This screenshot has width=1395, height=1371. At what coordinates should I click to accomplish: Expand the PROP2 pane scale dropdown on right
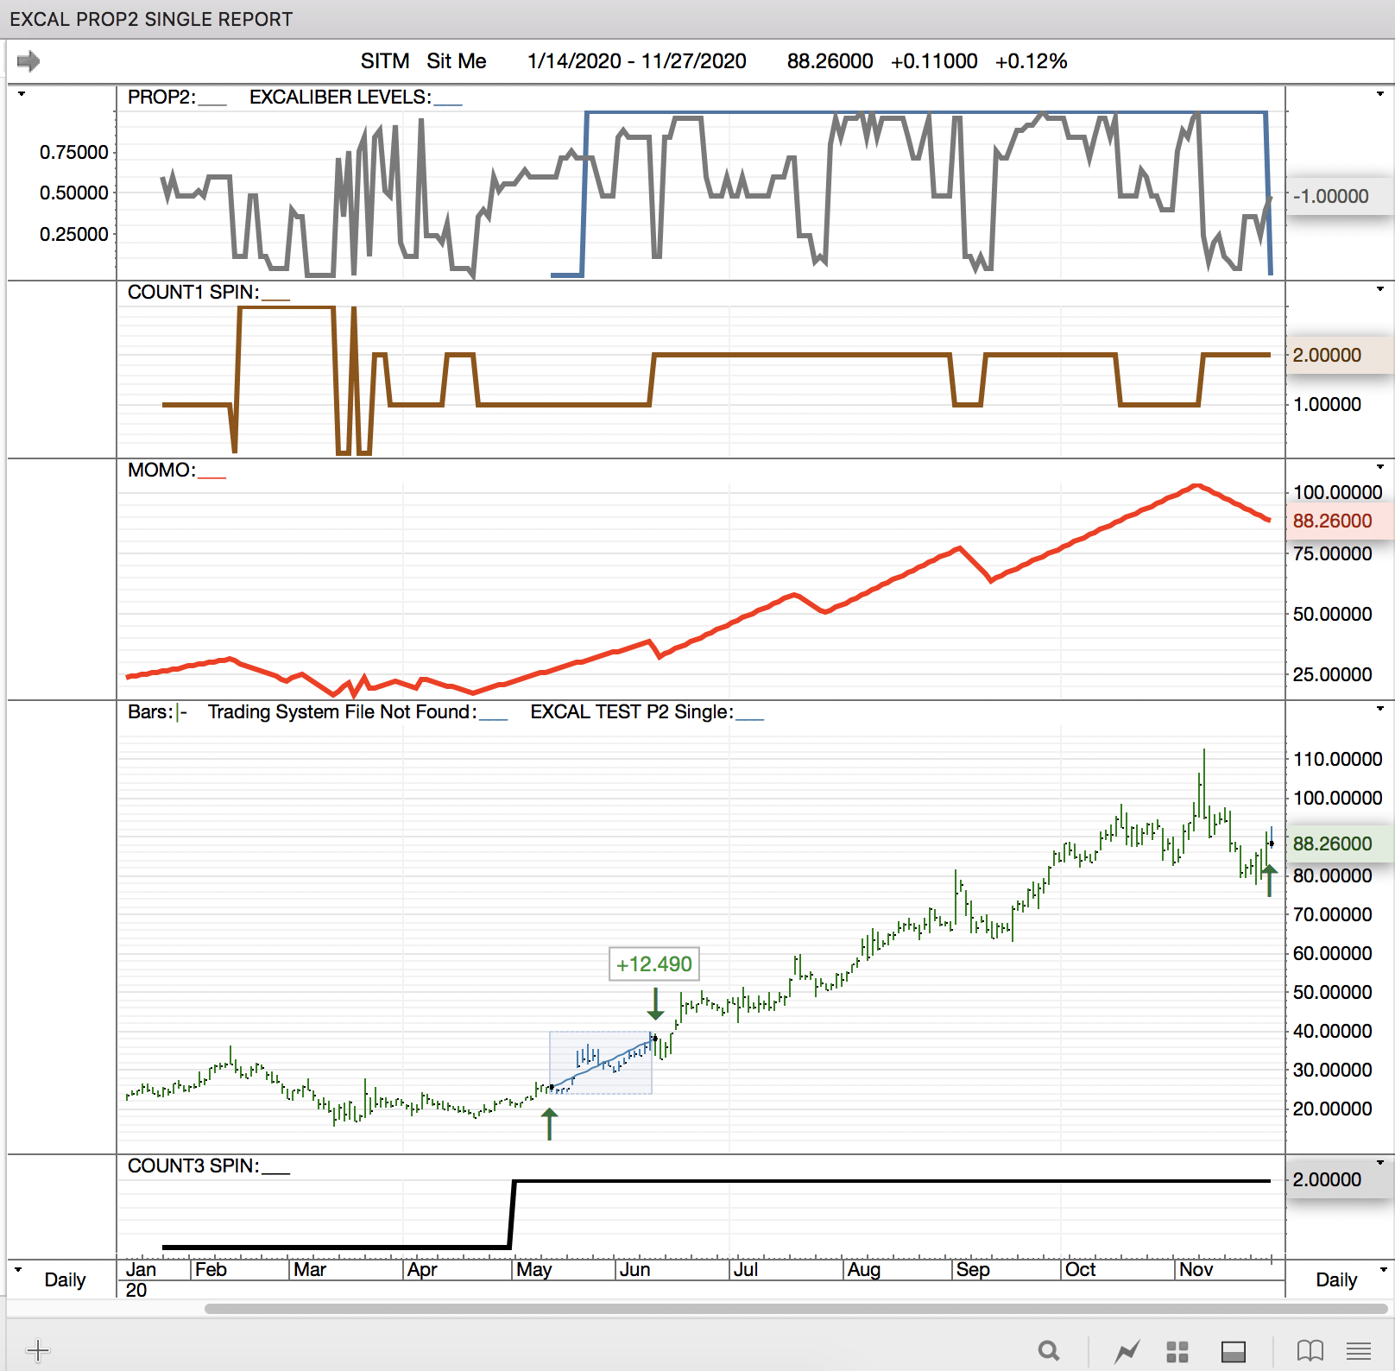[1380, 94]
